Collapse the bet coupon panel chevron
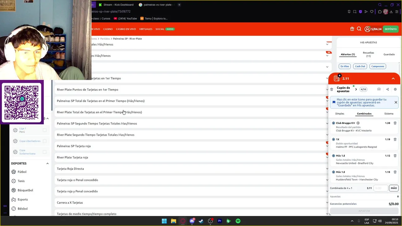Screen dimensions: 402x226 tap(393, 78)
